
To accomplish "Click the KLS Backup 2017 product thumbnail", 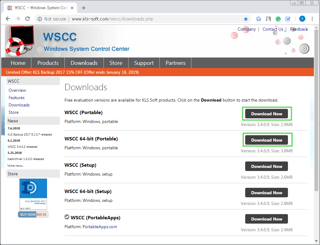I will pyautogui.click(x=33, y=194).
